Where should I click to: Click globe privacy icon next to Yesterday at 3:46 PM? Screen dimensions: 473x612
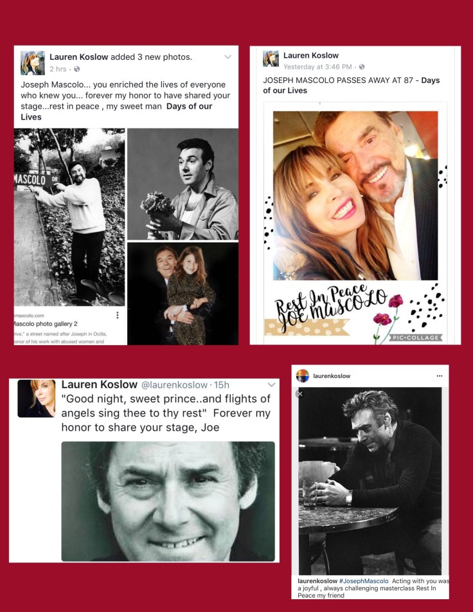(362, 67)
